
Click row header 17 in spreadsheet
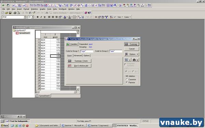point(38,56)
